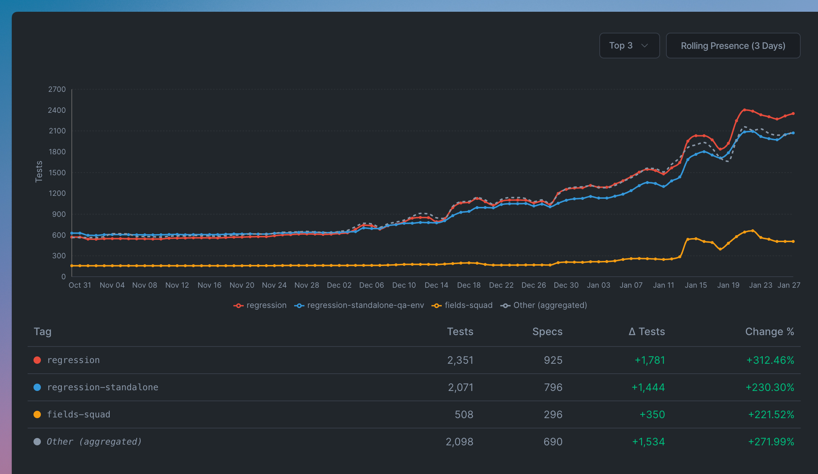
Task: Sort by the Tests column header
Action: [x=460, y=331]
